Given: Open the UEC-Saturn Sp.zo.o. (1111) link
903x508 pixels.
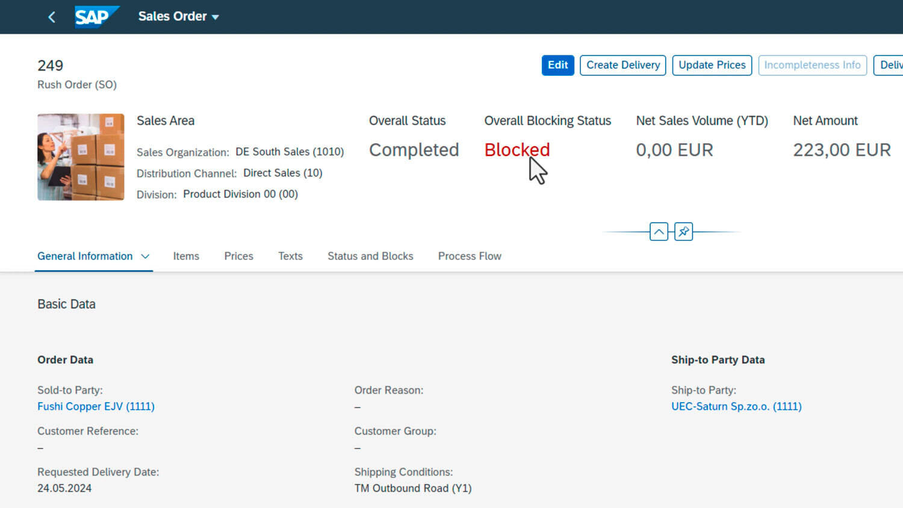Looking at the screenshot, I should [x=736, y=406].
